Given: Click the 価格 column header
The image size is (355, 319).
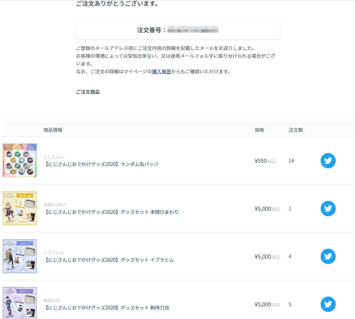Looking at the screenshot, I should (x=260, y=130).
